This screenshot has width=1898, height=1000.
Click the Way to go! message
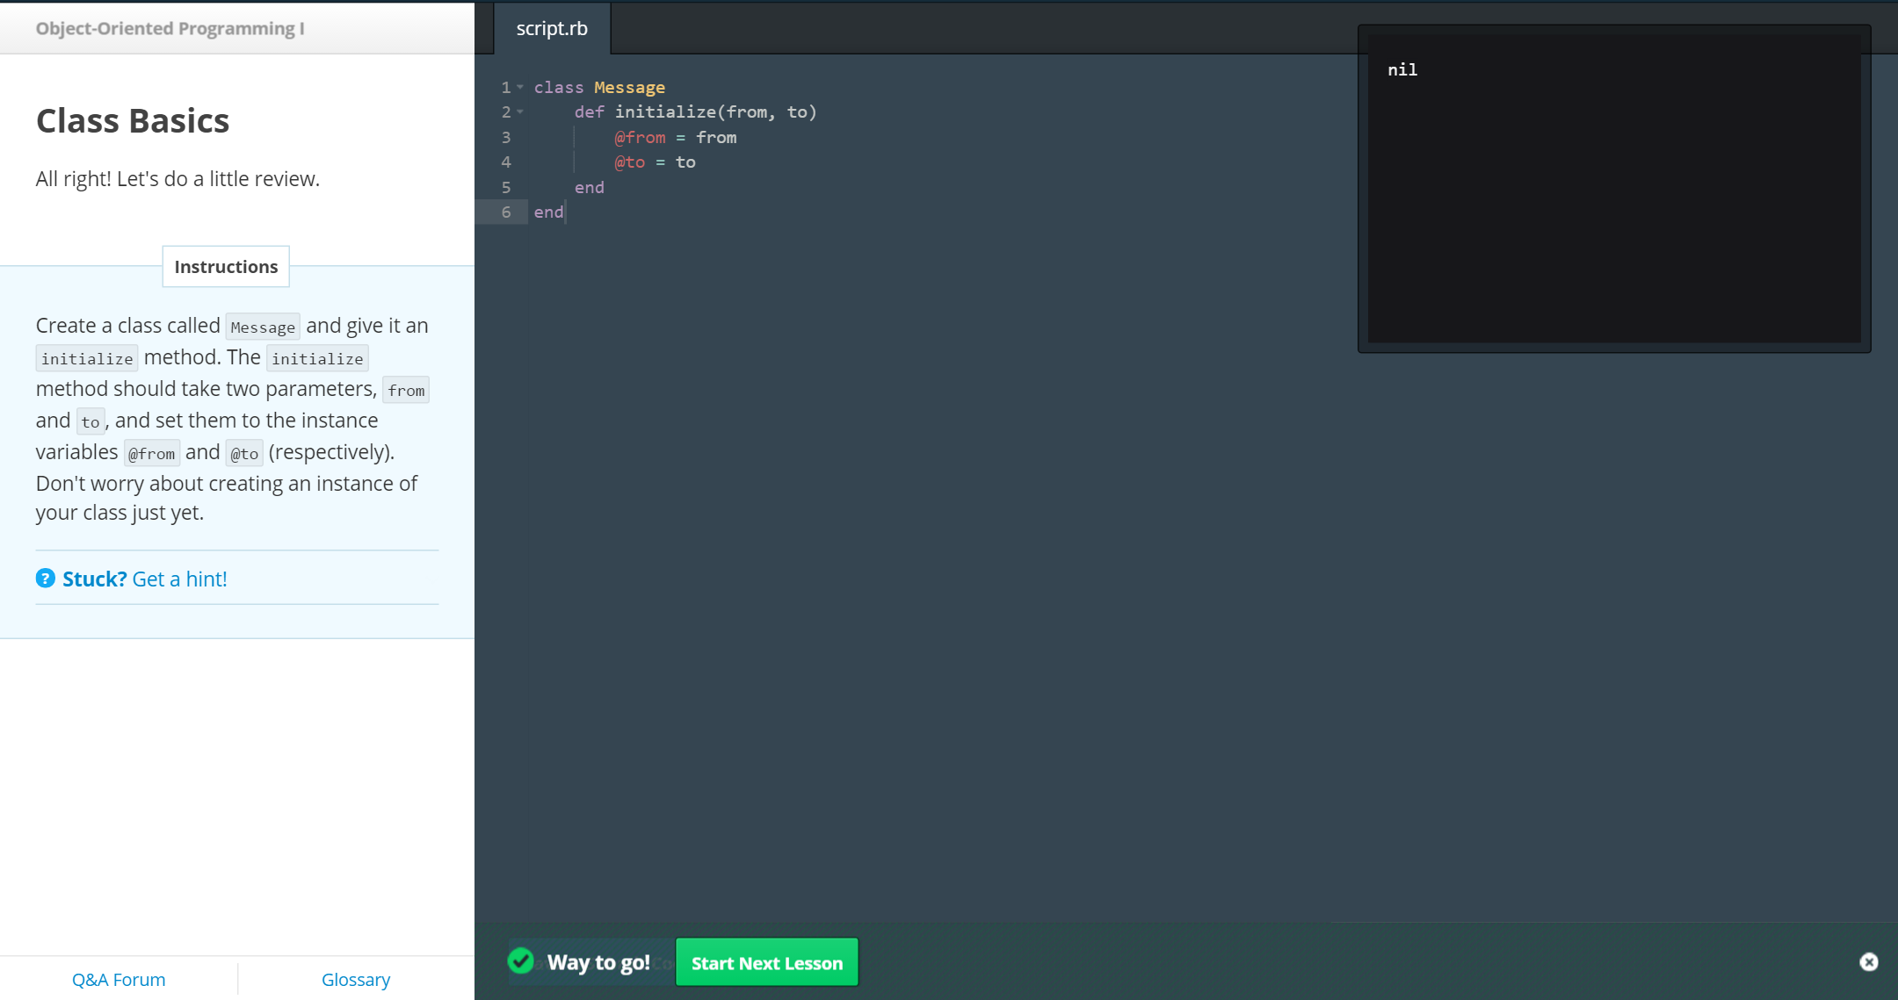[x=598, y=963]
